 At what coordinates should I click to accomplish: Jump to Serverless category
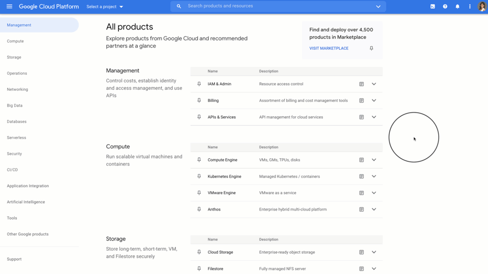(x=16, y=138)
